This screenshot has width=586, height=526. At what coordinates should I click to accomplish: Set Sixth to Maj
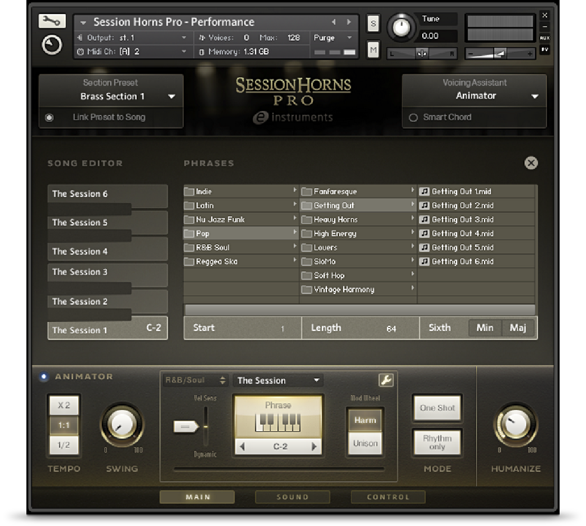[518, 328]
